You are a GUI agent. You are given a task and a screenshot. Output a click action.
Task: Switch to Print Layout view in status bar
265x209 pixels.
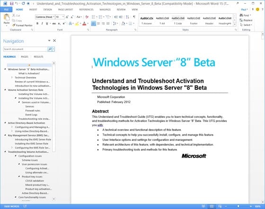tap(212, 206)
